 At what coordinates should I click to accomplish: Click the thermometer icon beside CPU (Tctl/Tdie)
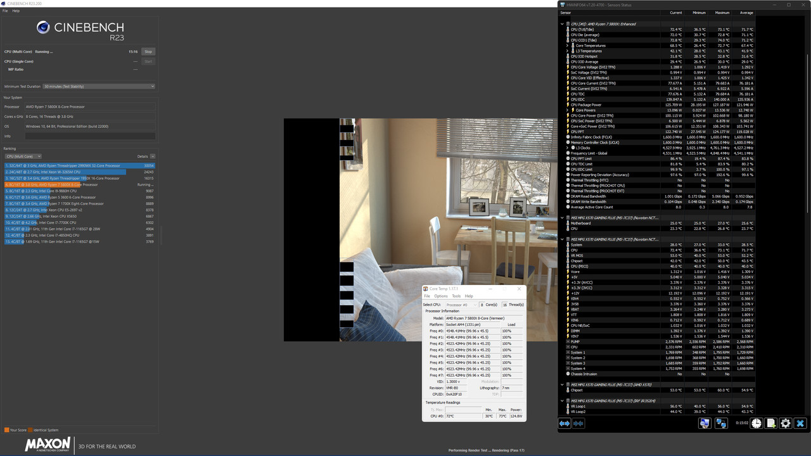point(568,29)
